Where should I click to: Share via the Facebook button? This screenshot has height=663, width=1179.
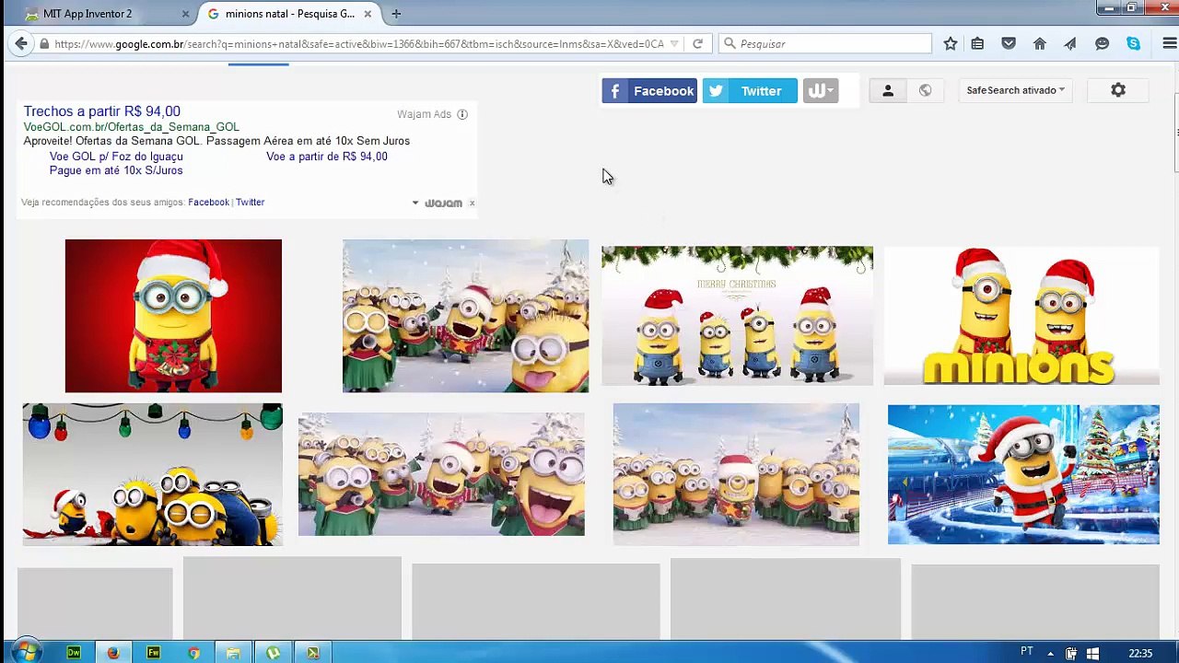tap(649, 90)
